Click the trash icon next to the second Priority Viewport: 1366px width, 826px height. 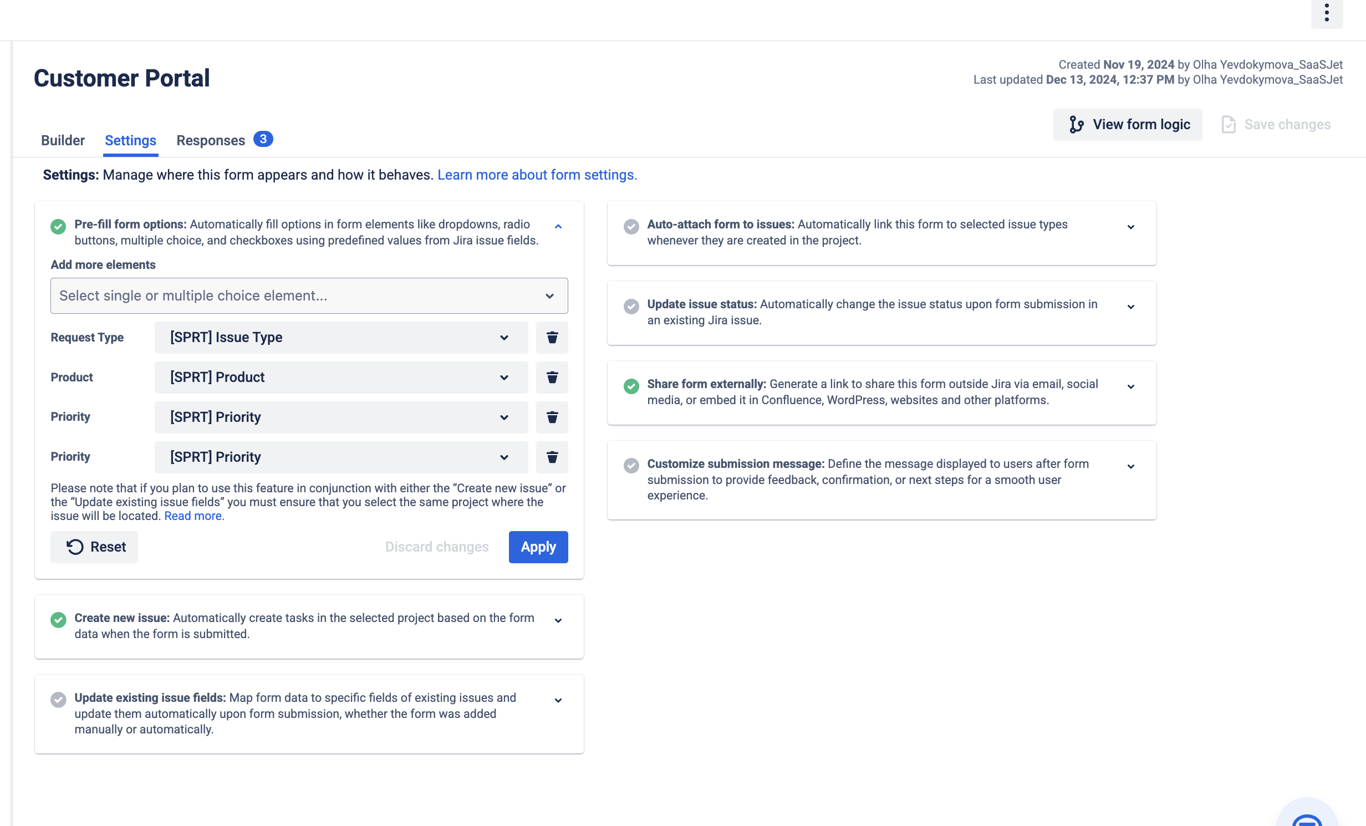pos(552,457)
